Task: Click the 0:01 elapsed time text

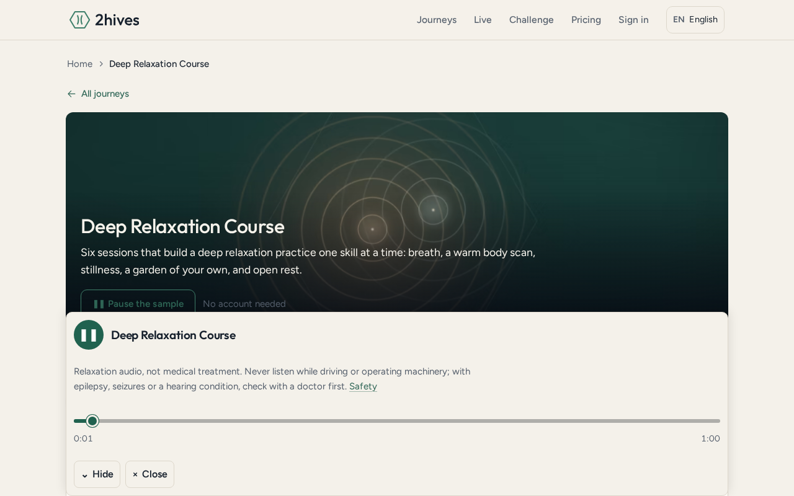Action: (x=83, y=438)
